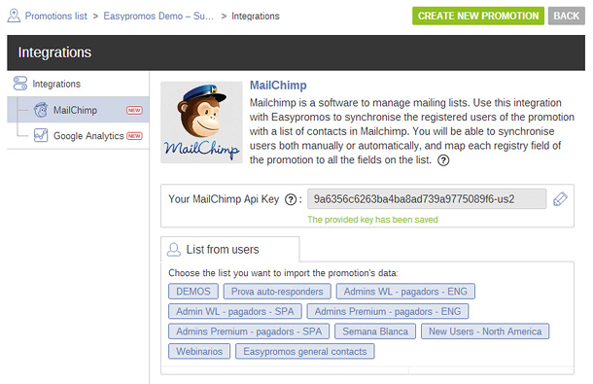Select Admins WL - pagadors - ENG list

[x=405, y=292]
